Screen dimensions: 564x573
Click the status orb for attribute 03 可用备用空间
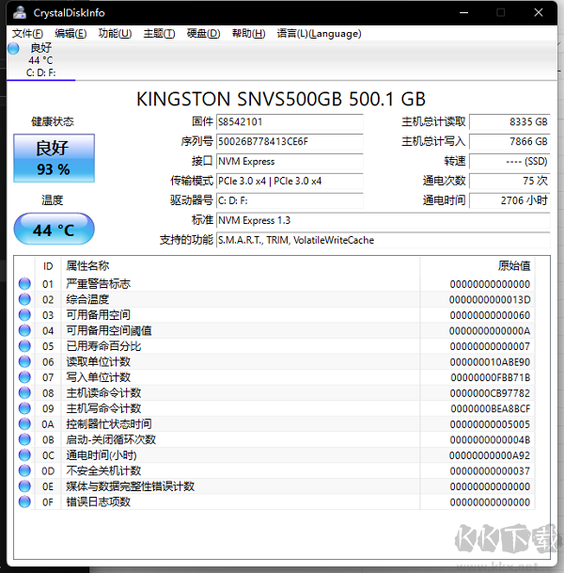[24, 314]
